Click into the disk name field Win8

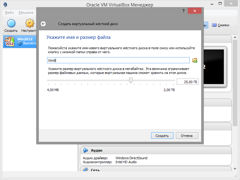118,61
